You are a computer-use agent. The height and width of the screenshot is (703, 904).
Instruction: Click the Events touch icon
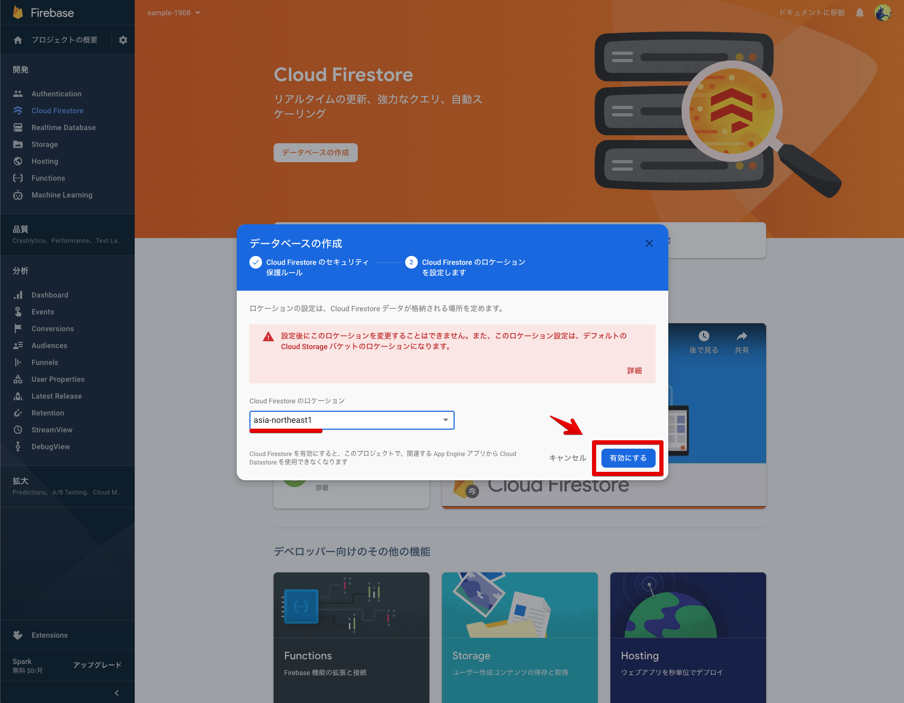18,312
